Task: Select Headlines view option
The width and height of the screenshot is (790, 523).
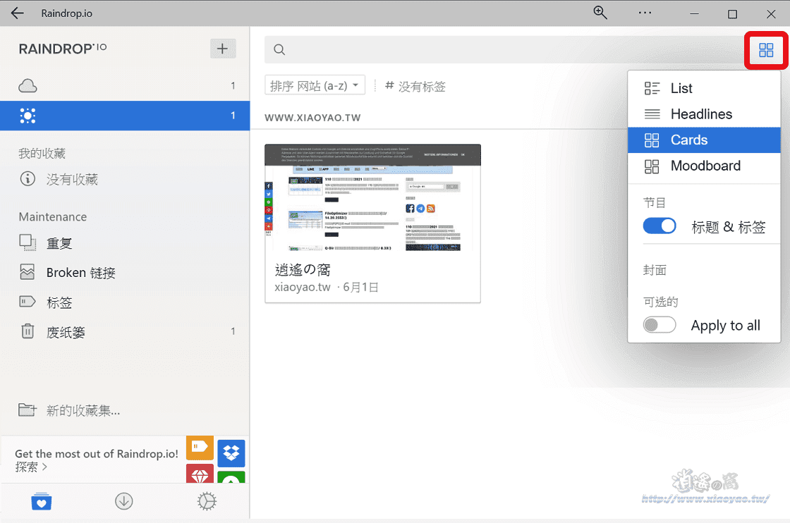Action: [x=704, y=114]
